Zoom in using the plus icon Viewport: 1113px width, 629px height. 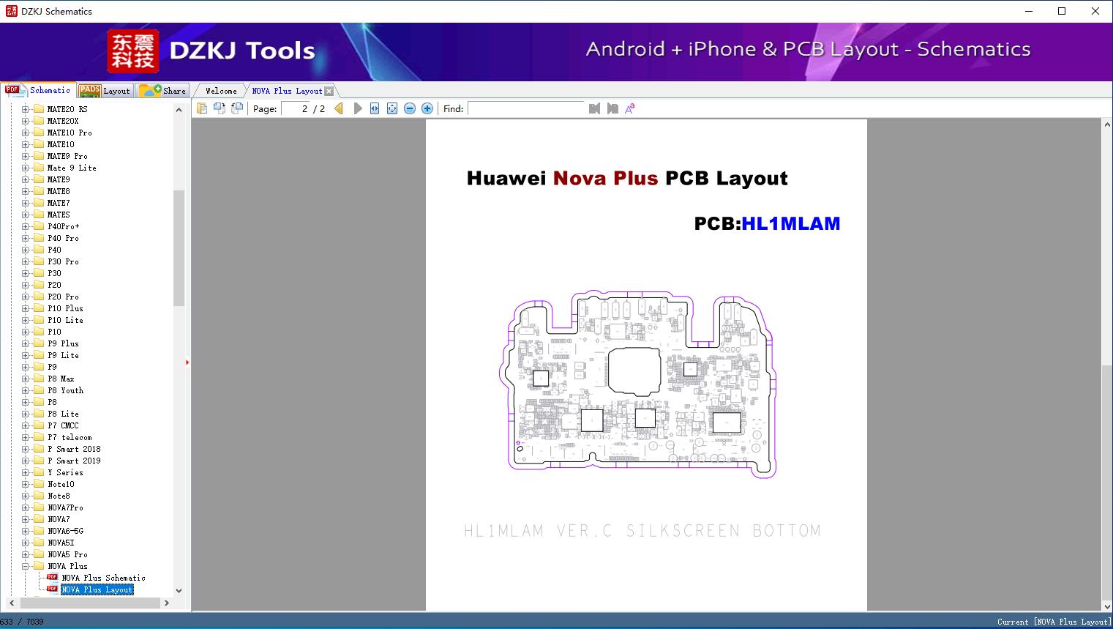pyautogui.click(x=427, y=108)
